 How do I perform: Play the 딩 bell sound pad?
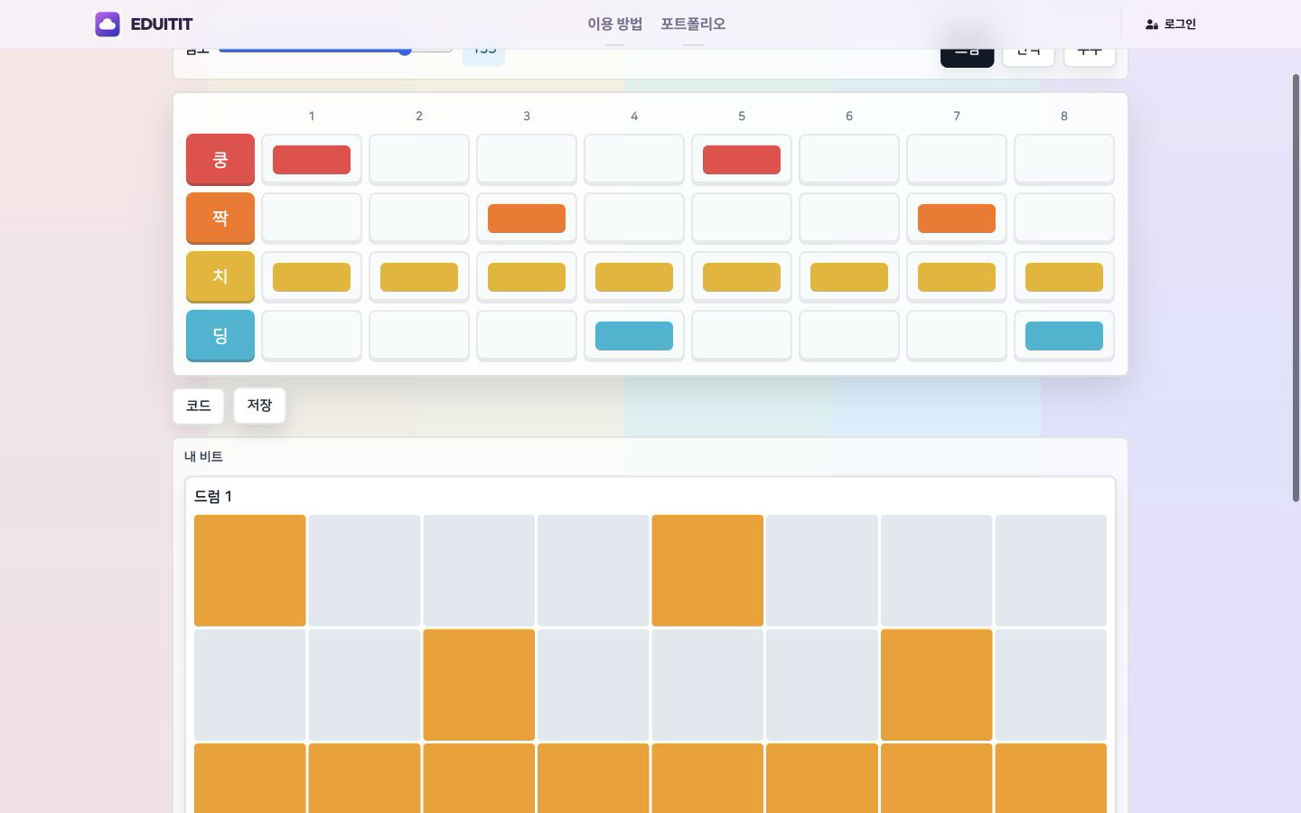(x=220, y=336)
